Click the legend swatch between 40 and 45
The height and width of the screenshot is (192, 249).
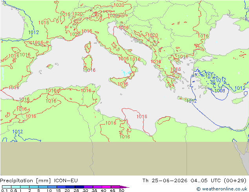[106, 187]
